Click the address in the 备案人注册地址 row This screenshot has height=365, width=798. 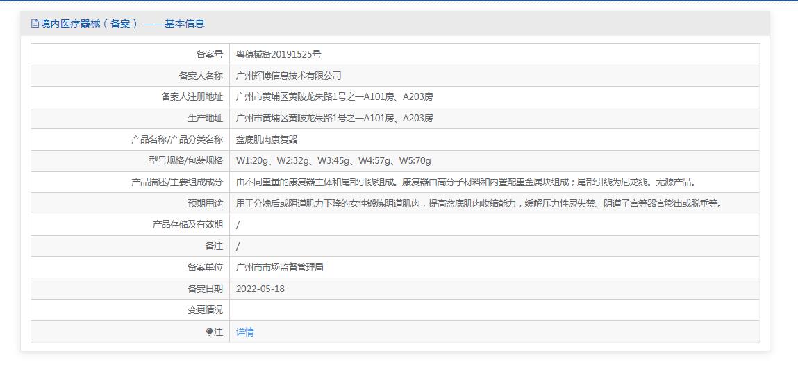click(x=334, y=97)
